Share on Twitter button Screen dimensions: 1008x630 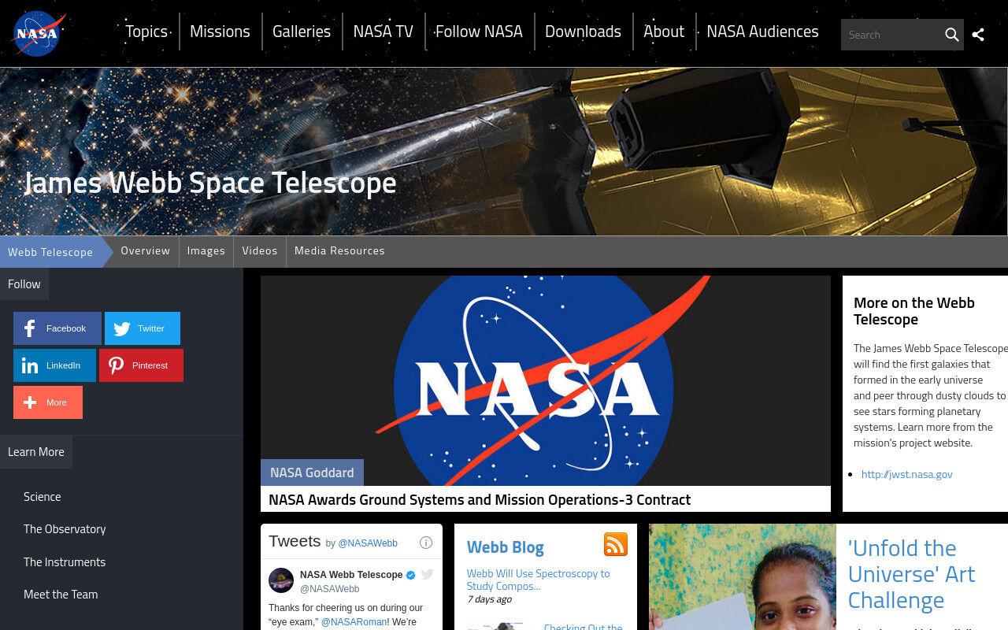click(143, 328)
